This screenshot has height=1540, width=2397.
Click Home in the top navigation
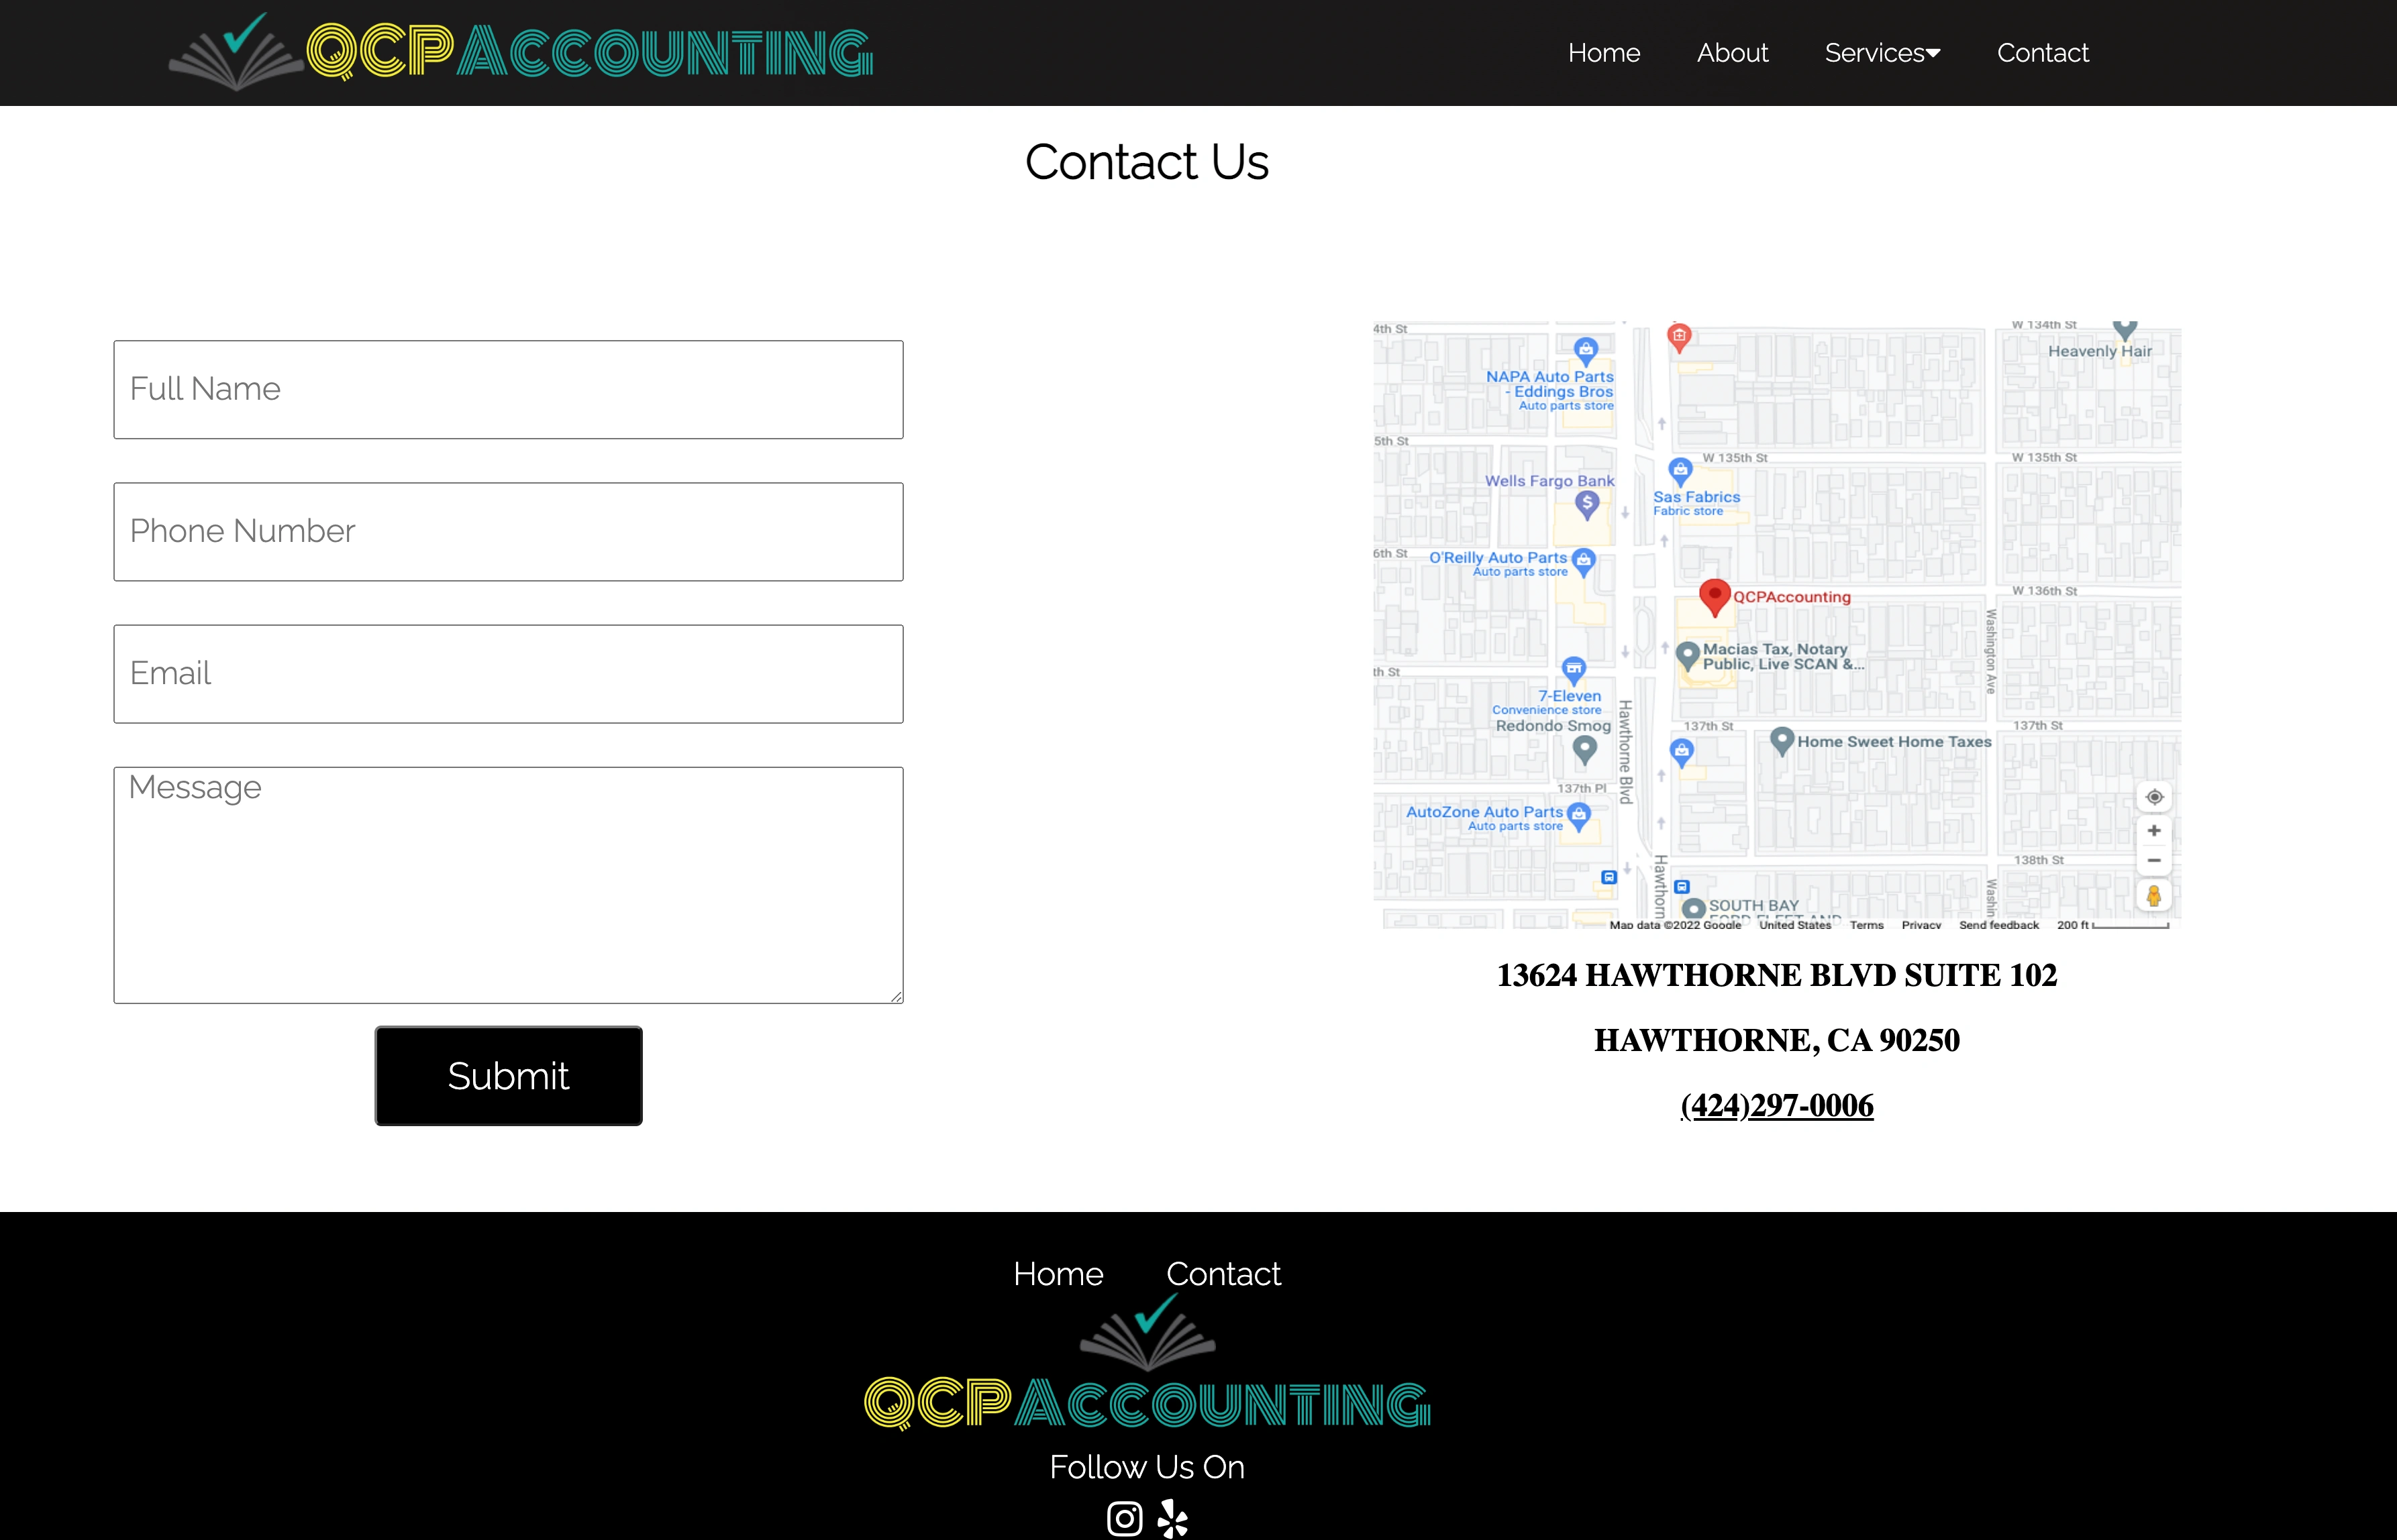click(x=1604, y=52)
